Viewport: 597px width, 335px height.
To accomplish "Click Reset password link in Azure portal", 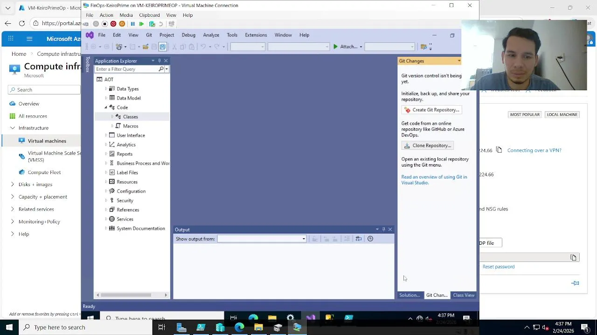I will [x=499, y=267].
